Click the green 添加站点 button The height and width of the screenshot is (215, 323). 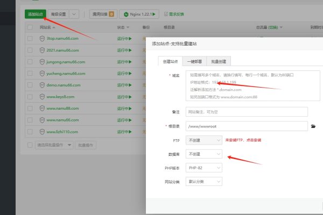point(36,14)
